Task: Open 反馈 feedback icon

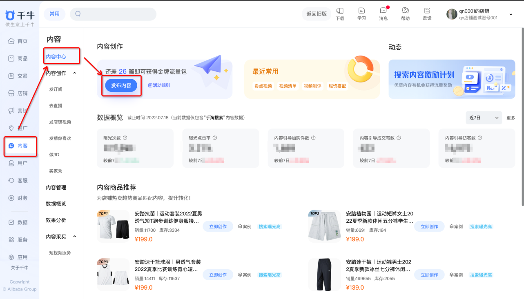Action: tap(427, 14)
